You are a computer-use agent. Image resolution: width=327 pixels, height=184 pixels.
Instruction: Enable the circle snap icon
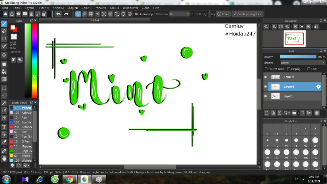[x=110, y=14]
